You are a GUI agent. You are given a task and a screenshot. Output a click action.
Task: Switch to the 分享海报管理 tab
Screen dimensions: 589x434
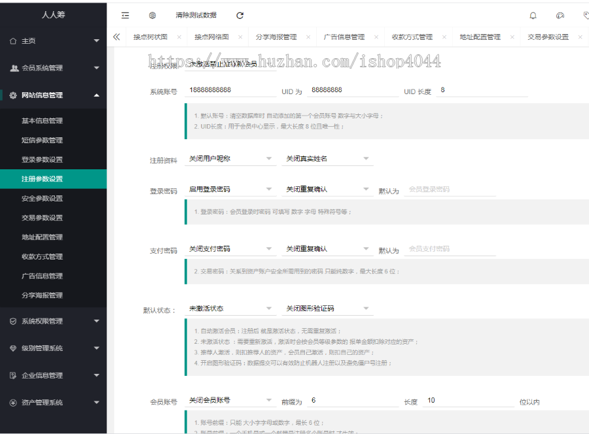pos(276,37)
